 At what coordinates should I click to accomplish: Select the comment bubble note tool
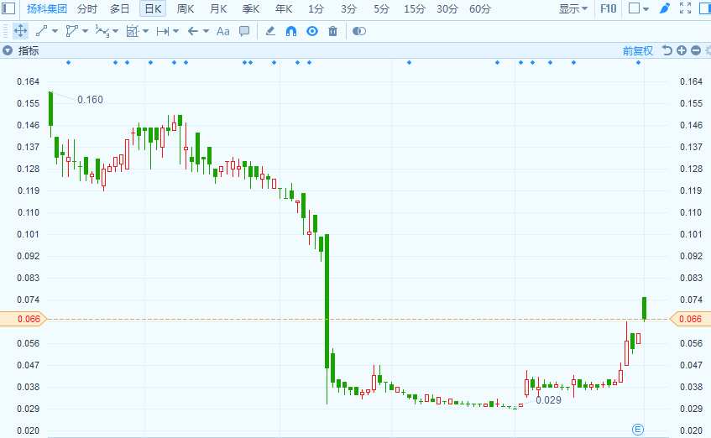(244, 31)
